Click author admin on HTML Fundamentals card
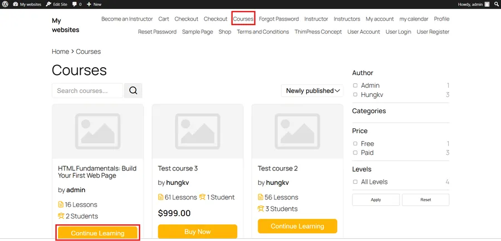 click(x=76, y=190)
